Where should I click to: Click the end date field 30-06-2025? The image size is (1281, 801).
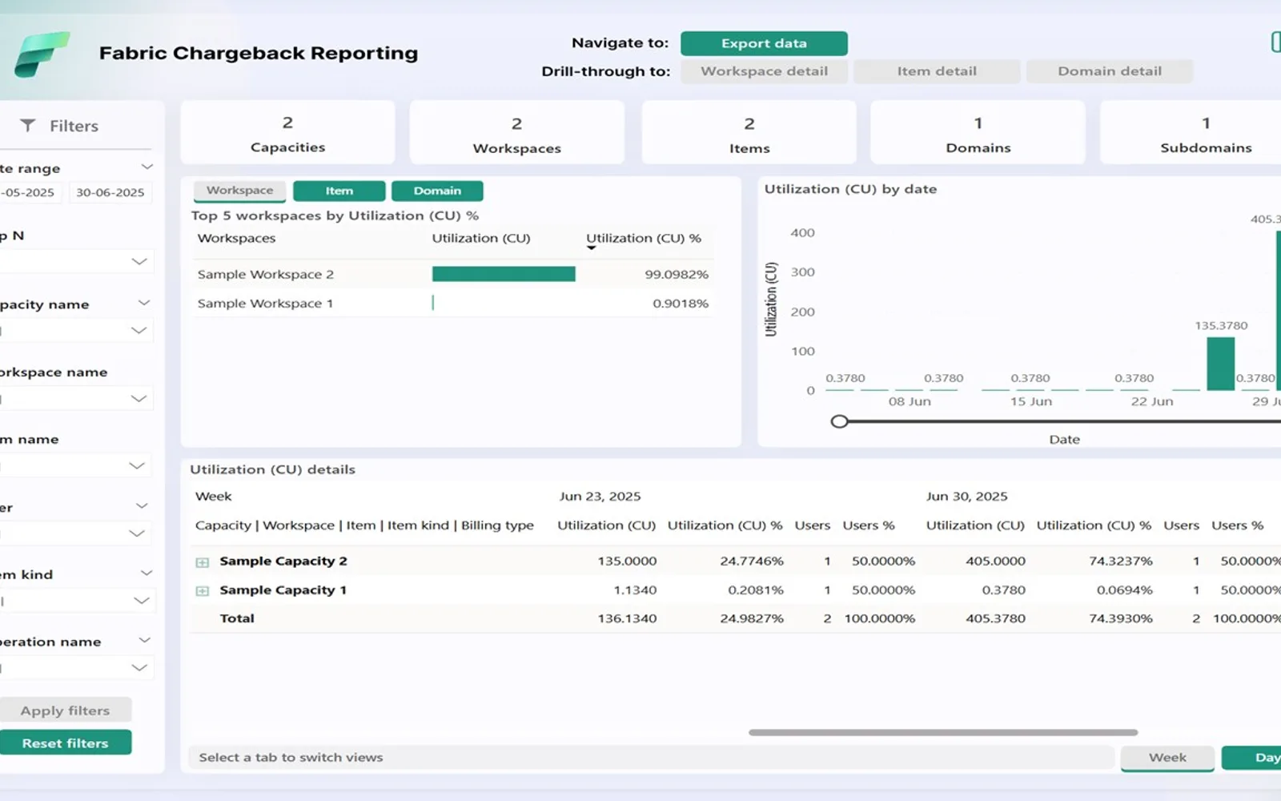[110, 192]
